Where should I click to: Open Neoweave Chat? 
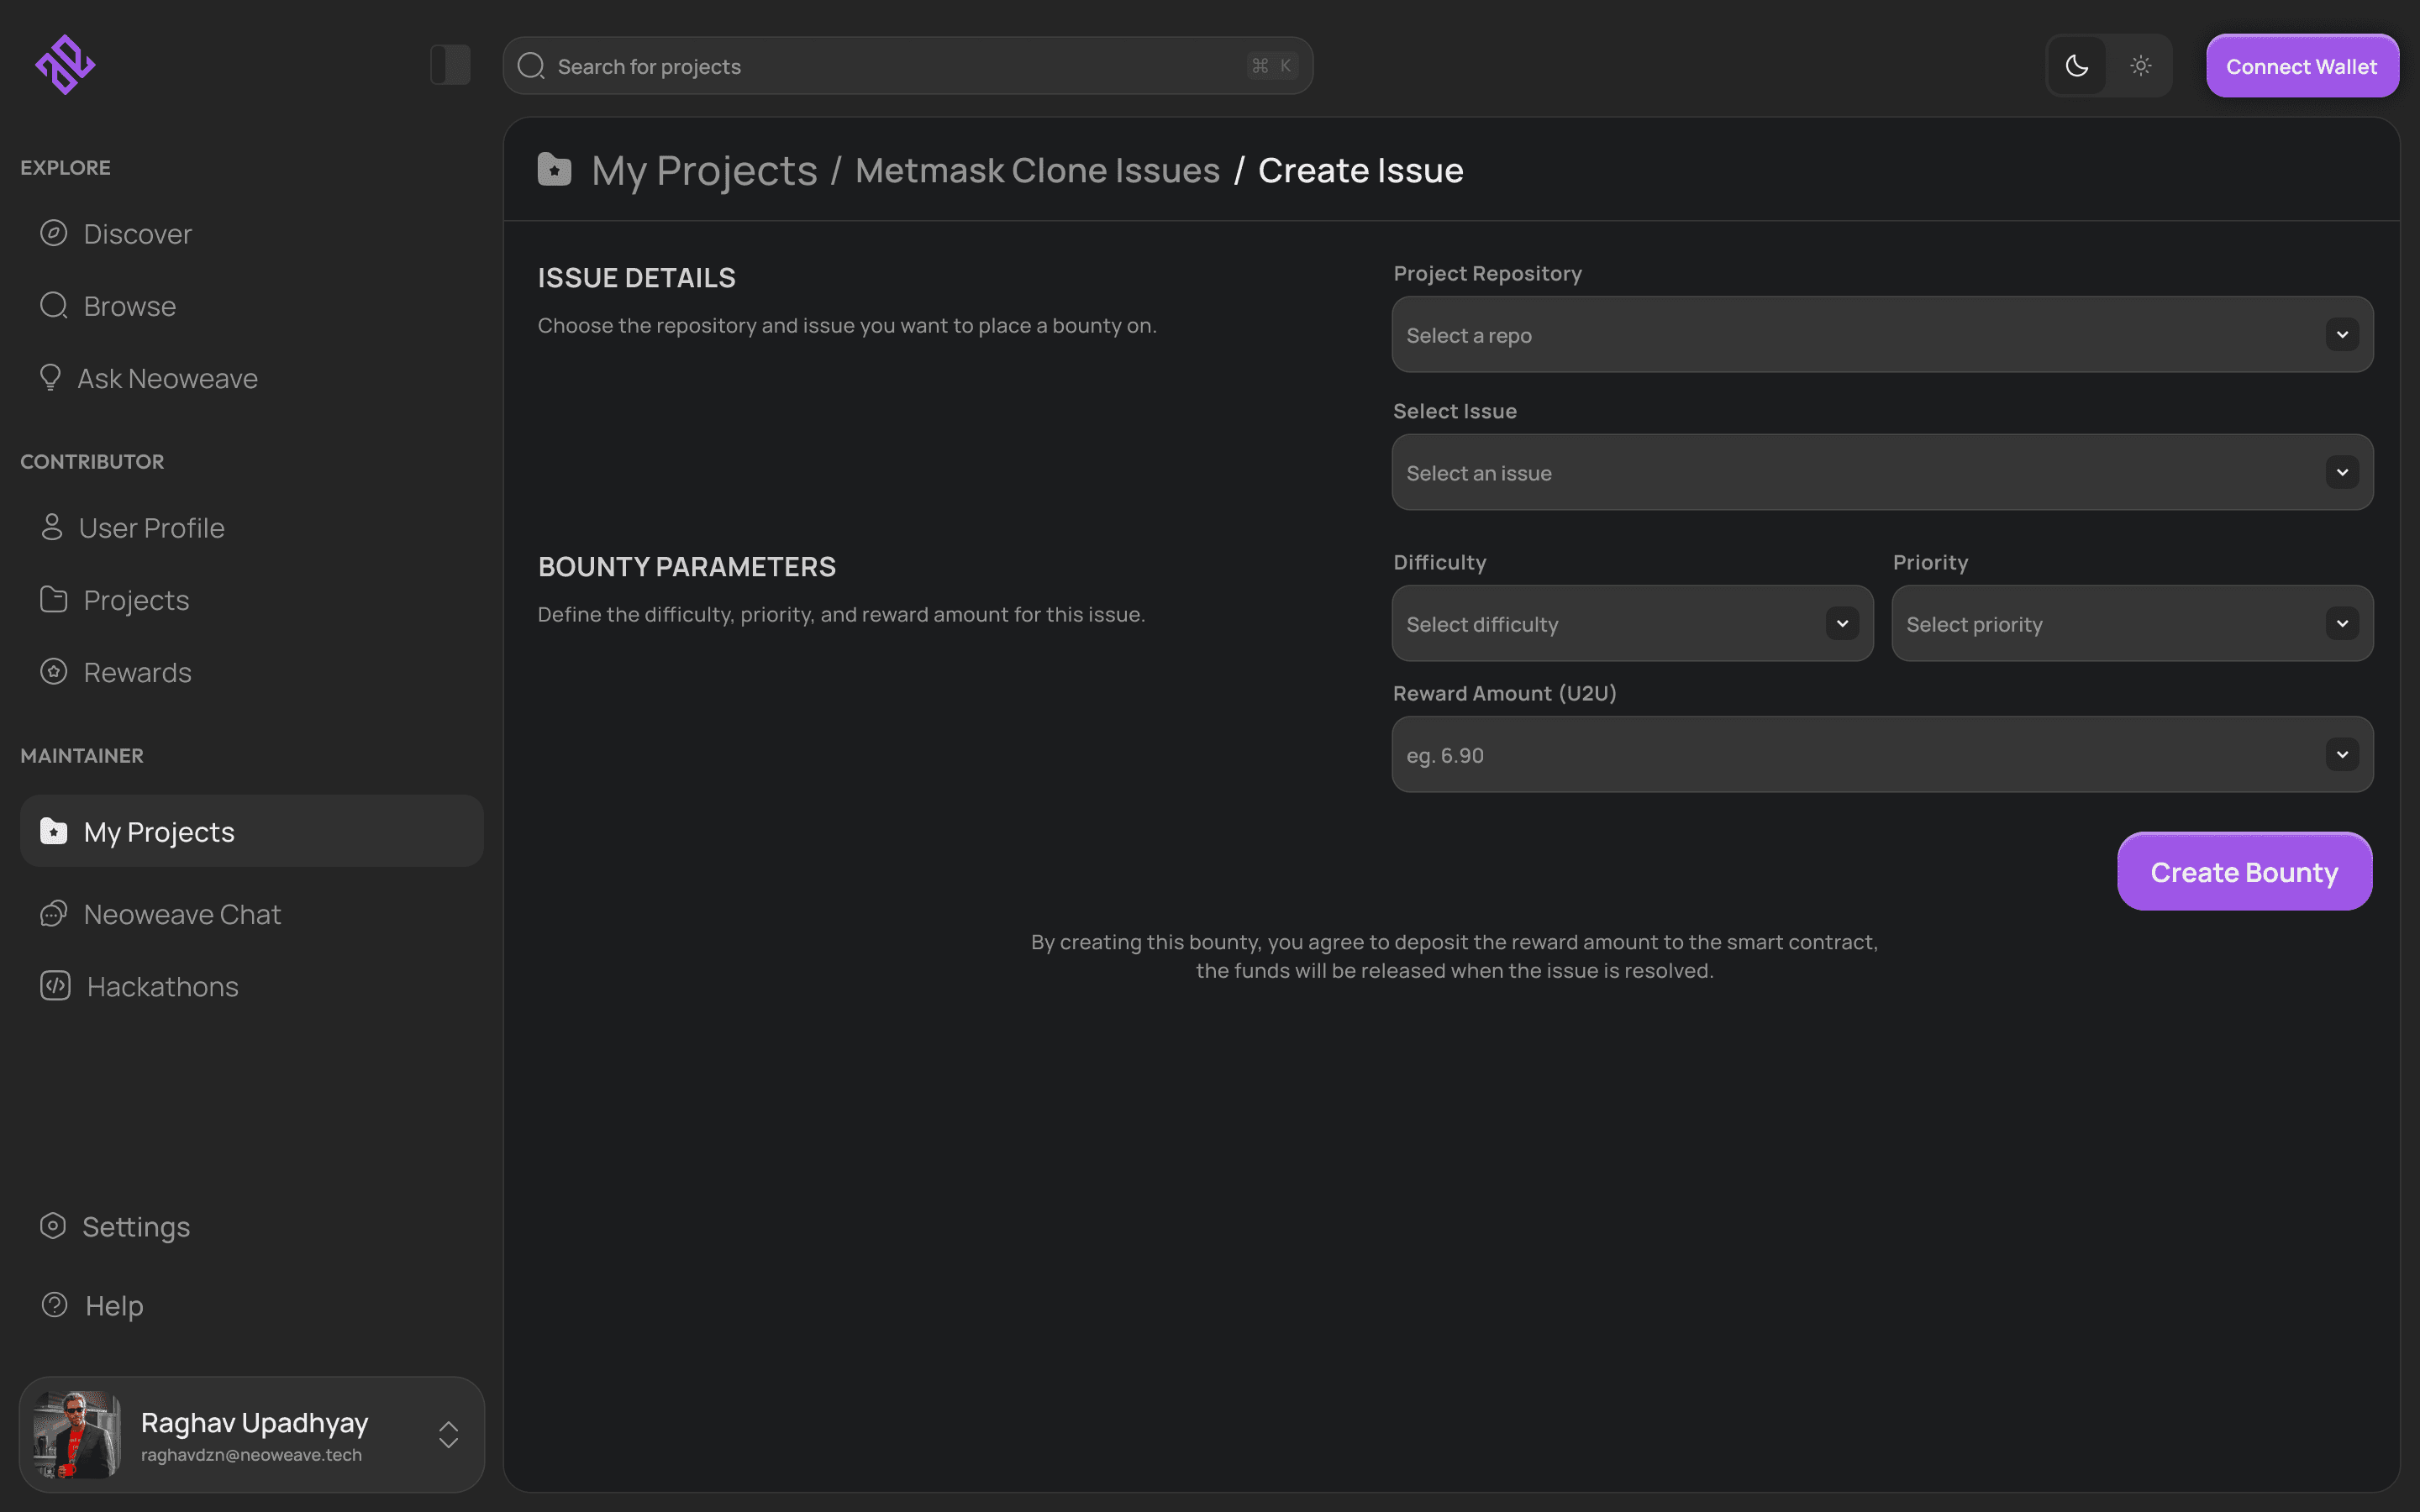(x=182, y=914)
